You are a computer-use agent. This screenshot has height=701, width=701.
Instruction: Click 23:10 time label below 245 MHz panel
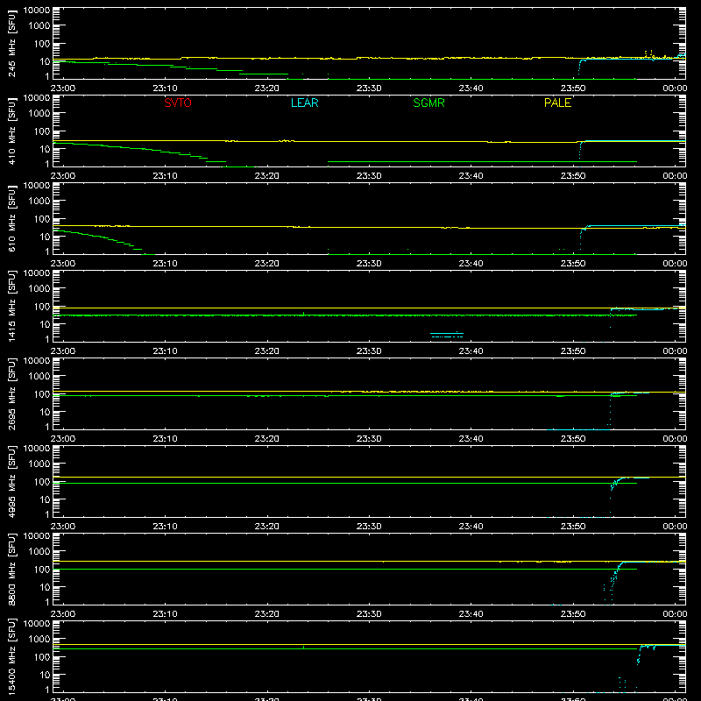coord(165,89)
